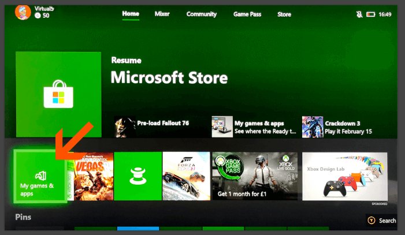Screen dimensions: 405x235
Task: Open My games & apps promo thumbnail
Action: click(222, 126)
